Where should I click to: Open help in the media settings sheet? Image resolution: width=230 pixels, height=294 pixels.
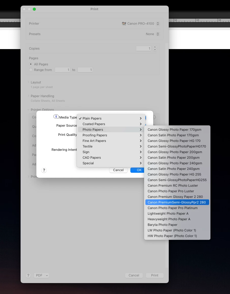pos(44,170)
